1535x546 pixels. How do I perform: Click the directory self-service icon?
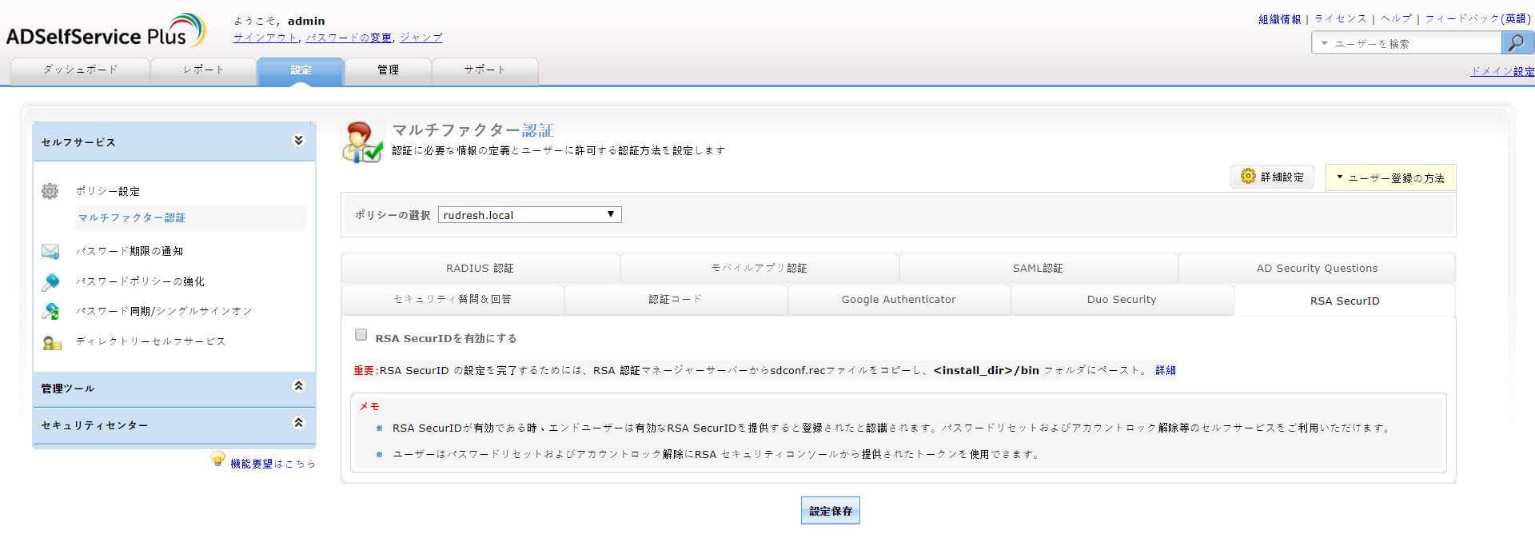pos(51,342)
